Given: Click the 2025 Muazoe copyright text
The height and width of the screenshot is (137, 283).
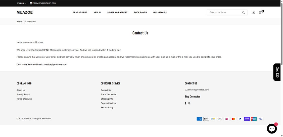Looking at the screenshot, I should click(x=34, y=119).
